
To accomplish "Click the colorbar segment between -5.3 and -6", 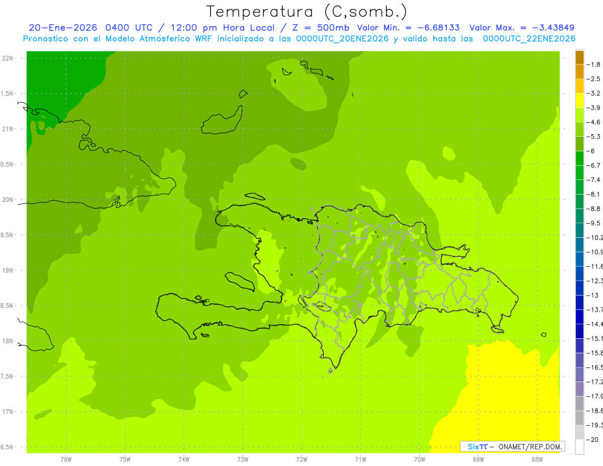I will (x=579, y=144).
